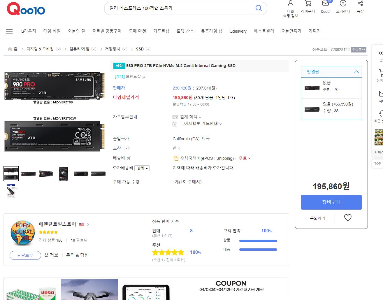
Task: Click sidebar Qpost mail icon on right edge
Action: 381,93
